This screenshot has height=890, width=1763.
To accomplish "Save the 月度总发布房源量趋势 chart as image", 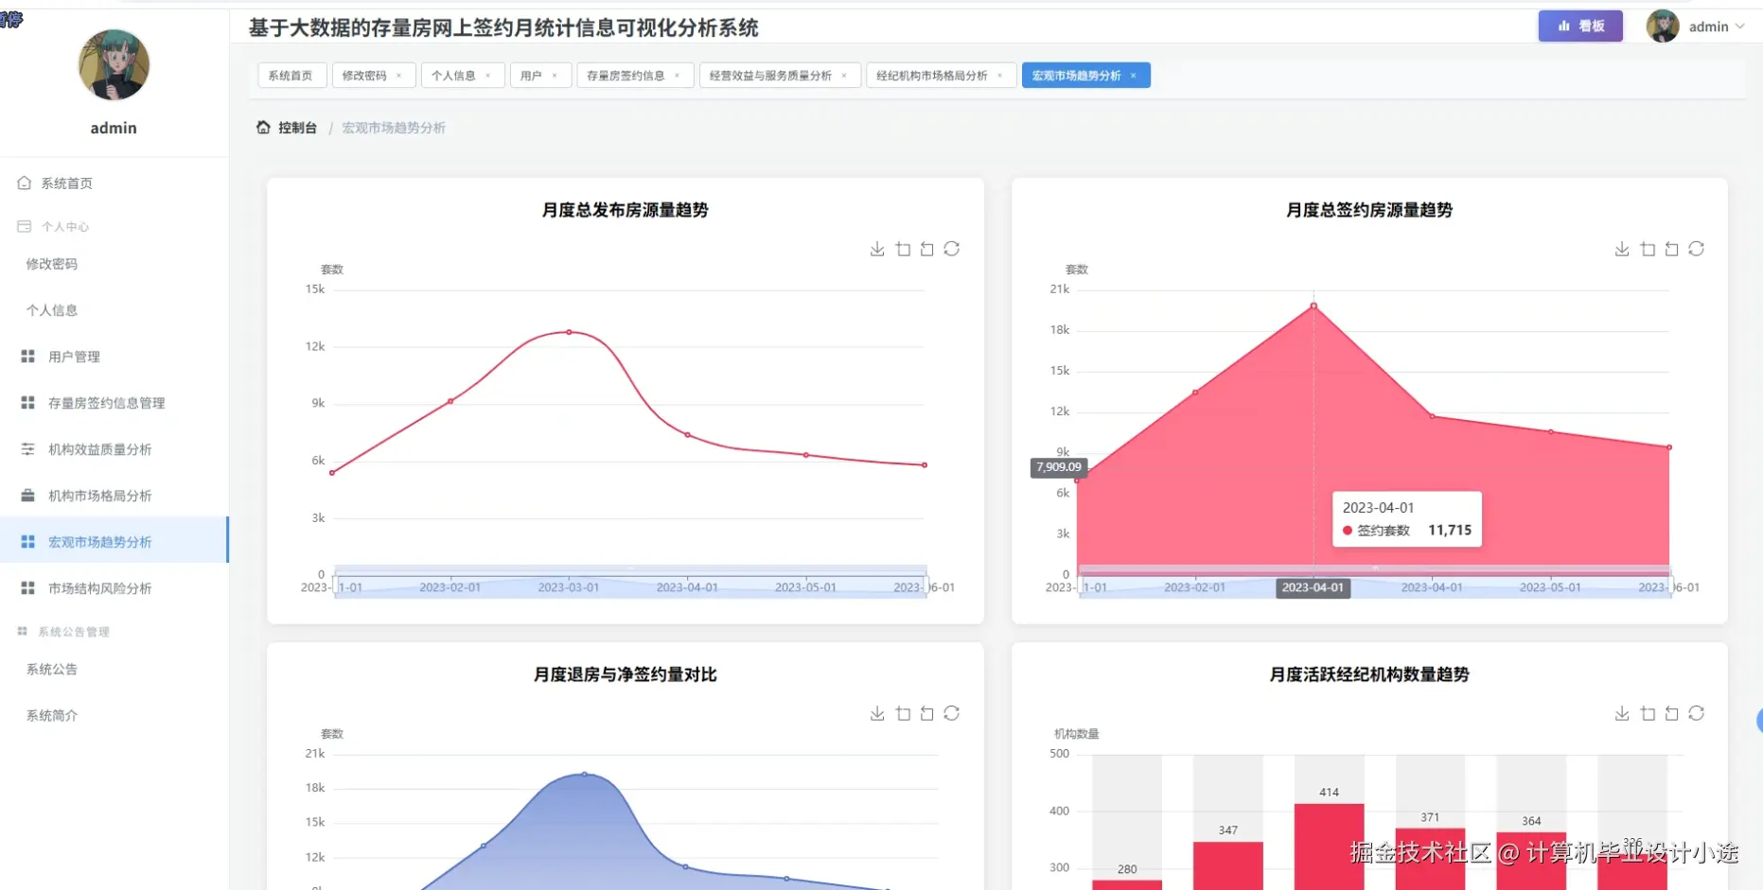I will coord(877,249).
